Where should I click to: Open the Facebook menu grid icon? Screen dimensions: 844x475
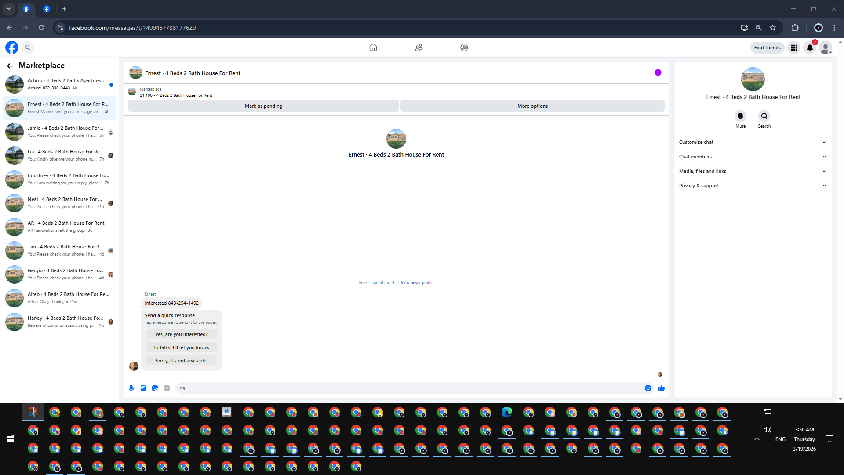(x=794, y=47)
